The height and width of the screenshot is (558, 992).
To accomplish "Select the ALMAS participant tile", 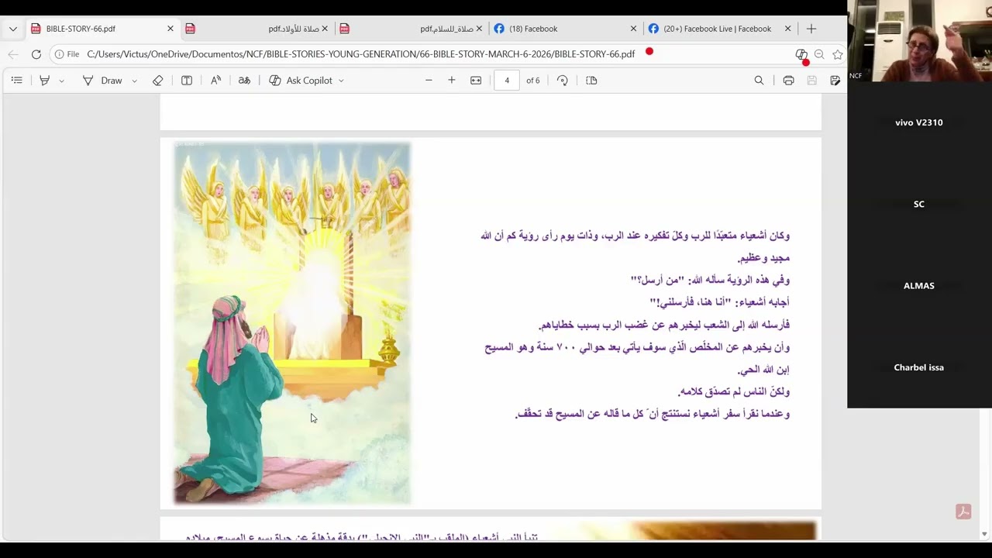I will tap(919, 285).
